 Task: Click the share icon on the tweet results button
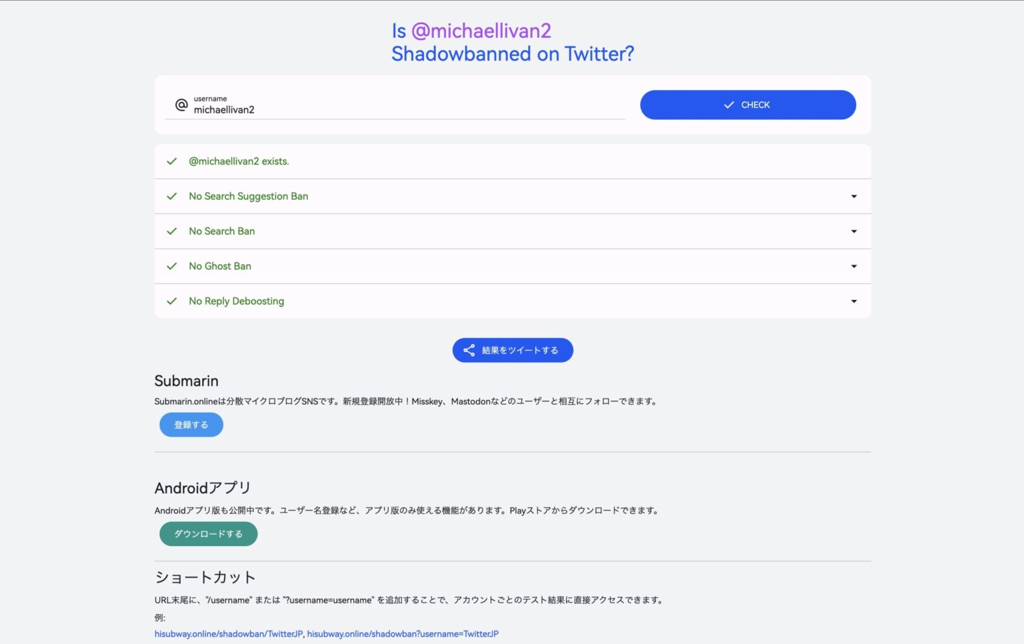(470, 350)
